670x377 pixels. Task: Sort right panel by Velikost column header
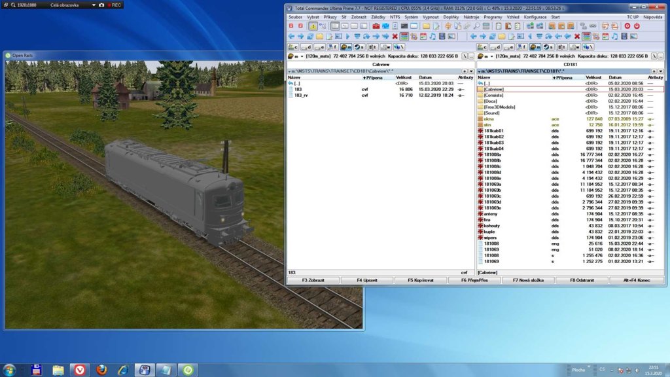[x=593, y=77]
